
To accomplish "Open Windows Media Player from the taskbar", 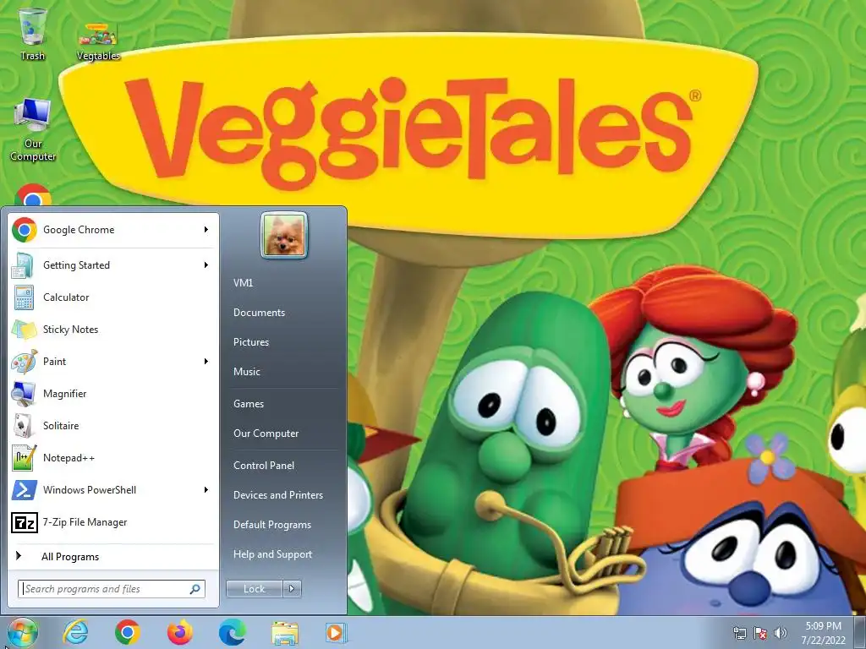I will 336,632.
